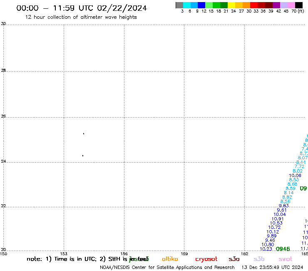Click the red 'cryosat' satellite legend label
308x271 pixels.
[206, 259]
